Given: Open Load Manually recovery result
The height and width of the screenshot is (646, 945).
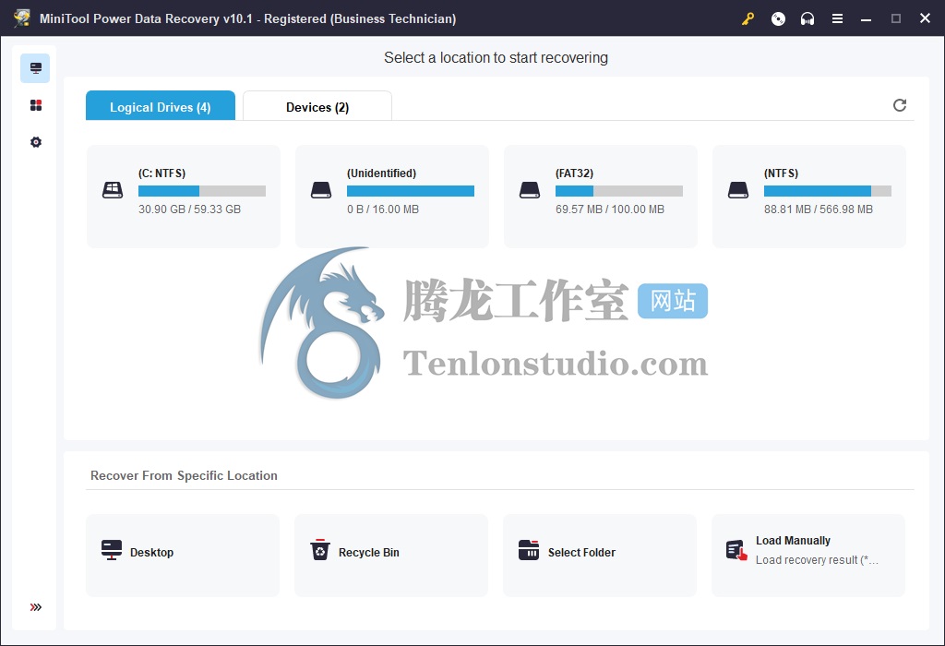Looking at the screenshot, I should [x=808, y=555].
